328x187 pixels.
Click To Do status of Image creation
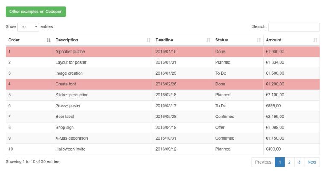pos(221,73)
